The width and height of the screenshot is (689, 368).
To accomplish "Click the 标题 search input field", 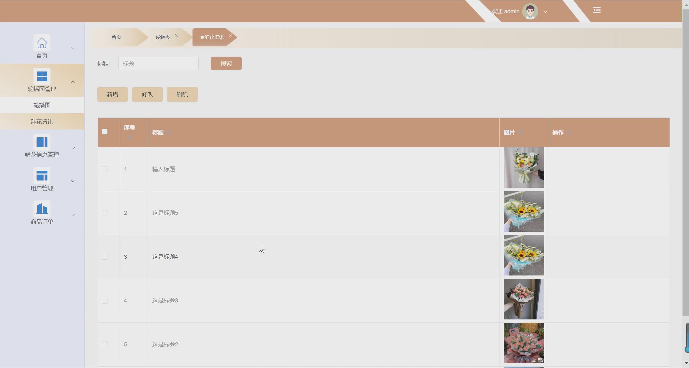I will pos(158,63).
